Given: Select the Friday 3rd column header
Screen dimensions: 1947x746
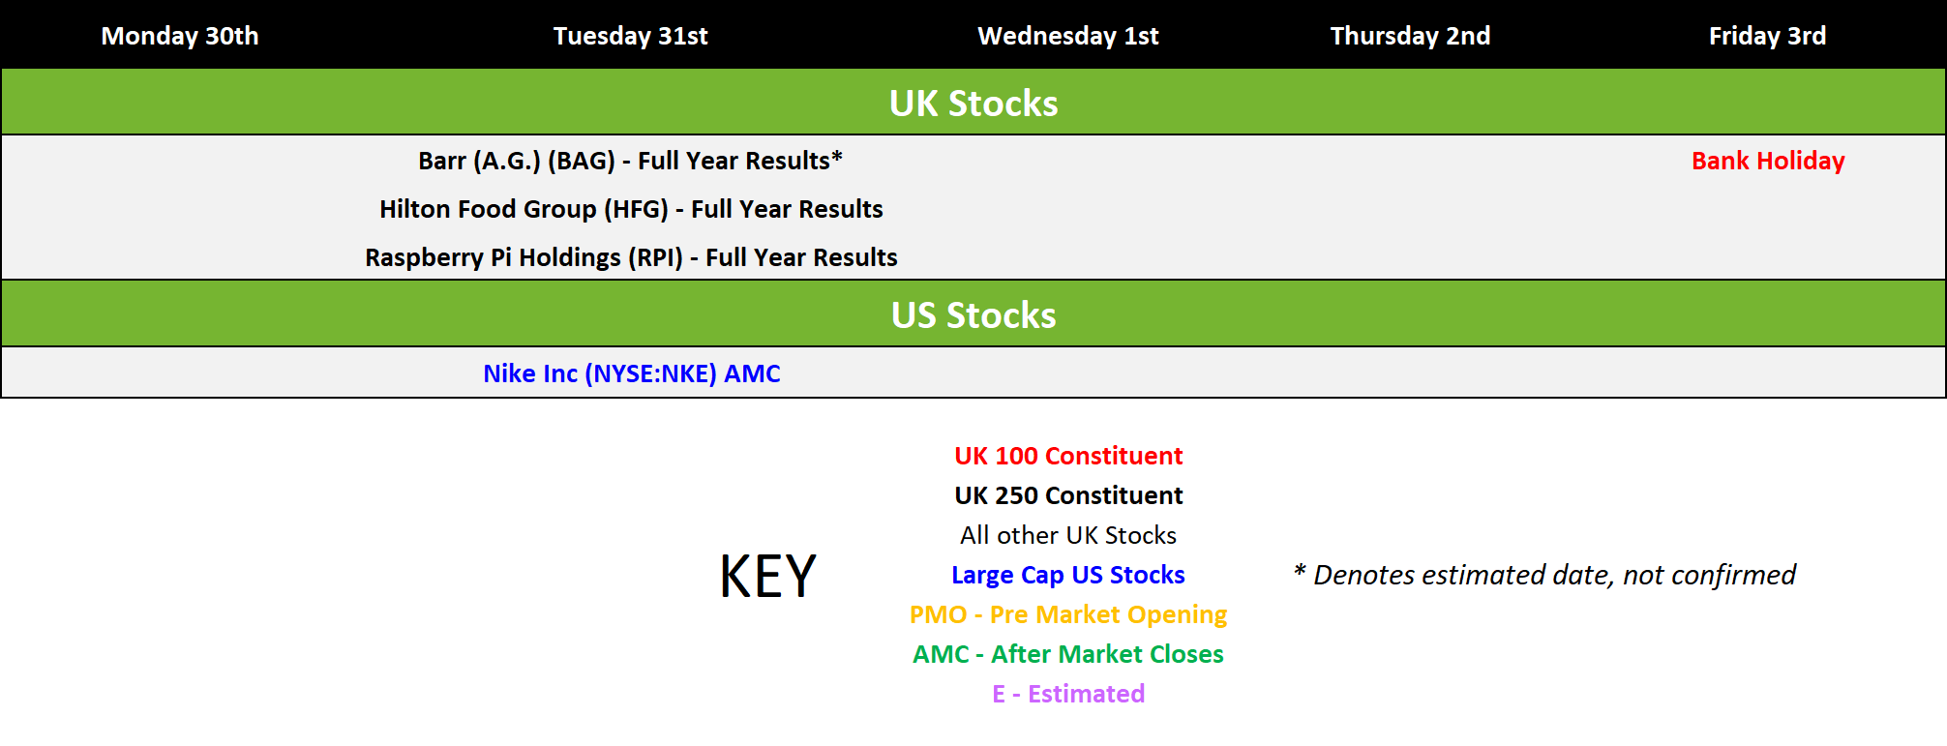Looking at the screenshot, I should click(1767, 36).
